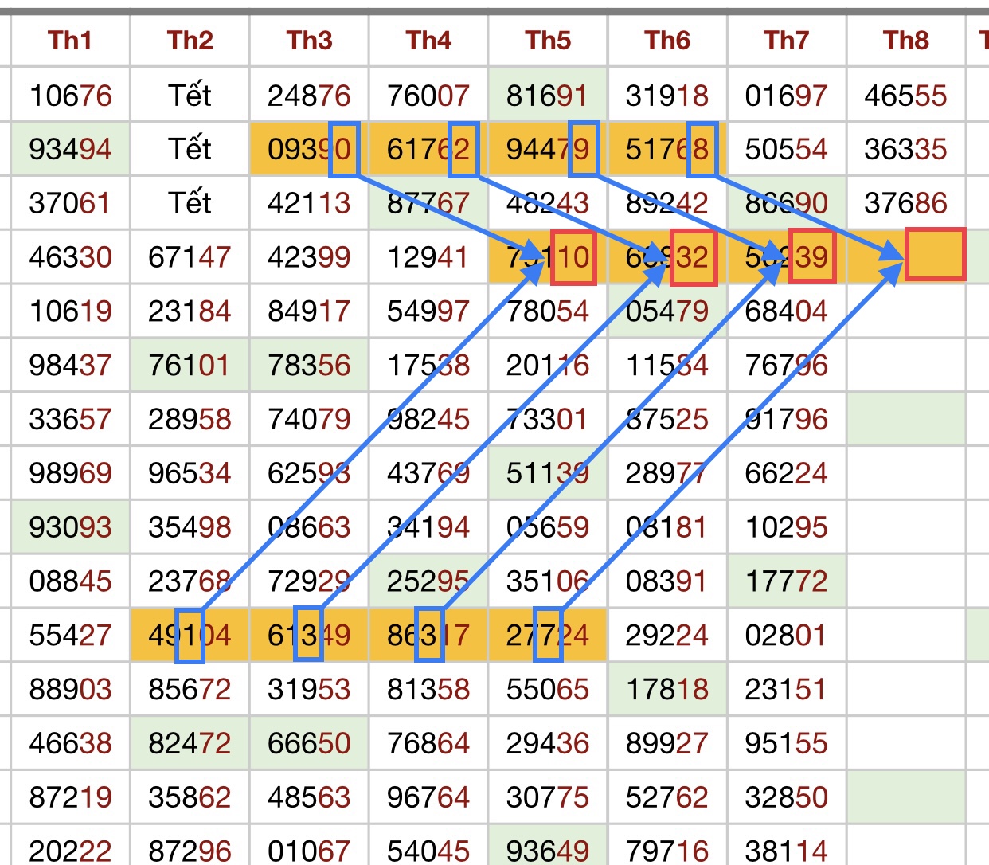Click the red-boxed number 32 in Th6
The height and width of the screenshot is (865, 989).
[x=693, y=257]
